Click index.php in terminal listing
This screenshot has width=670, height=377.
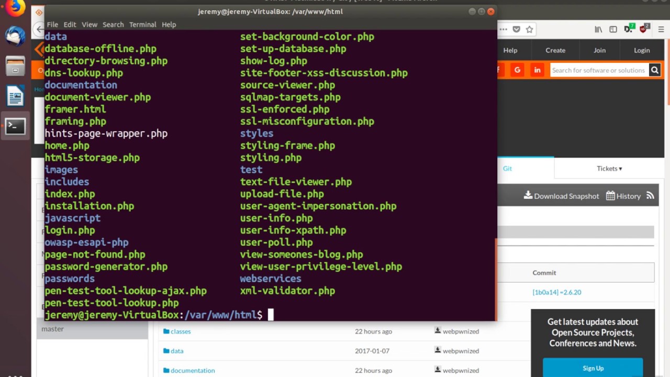[x=70, y=194]
